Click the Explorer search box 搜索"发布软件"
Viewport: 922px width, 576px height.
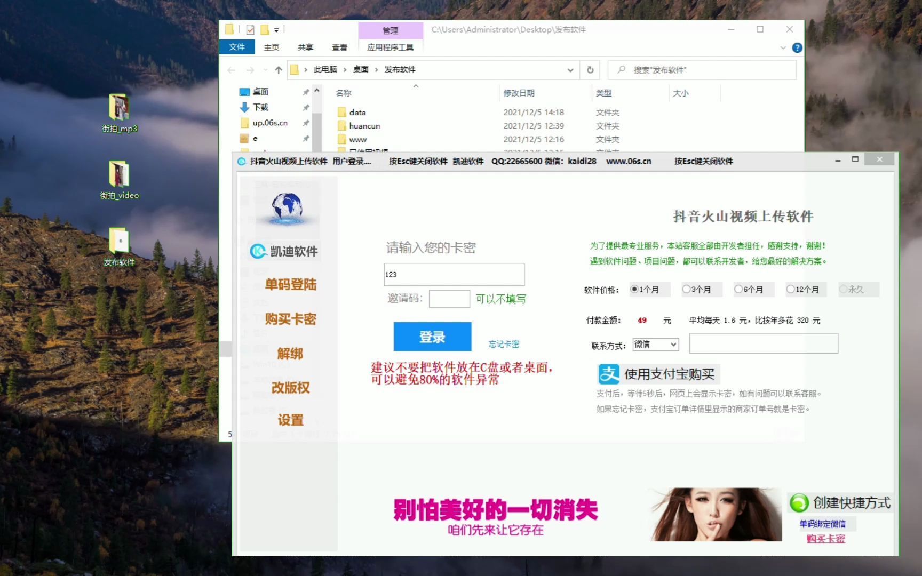[x=702, y=70]
